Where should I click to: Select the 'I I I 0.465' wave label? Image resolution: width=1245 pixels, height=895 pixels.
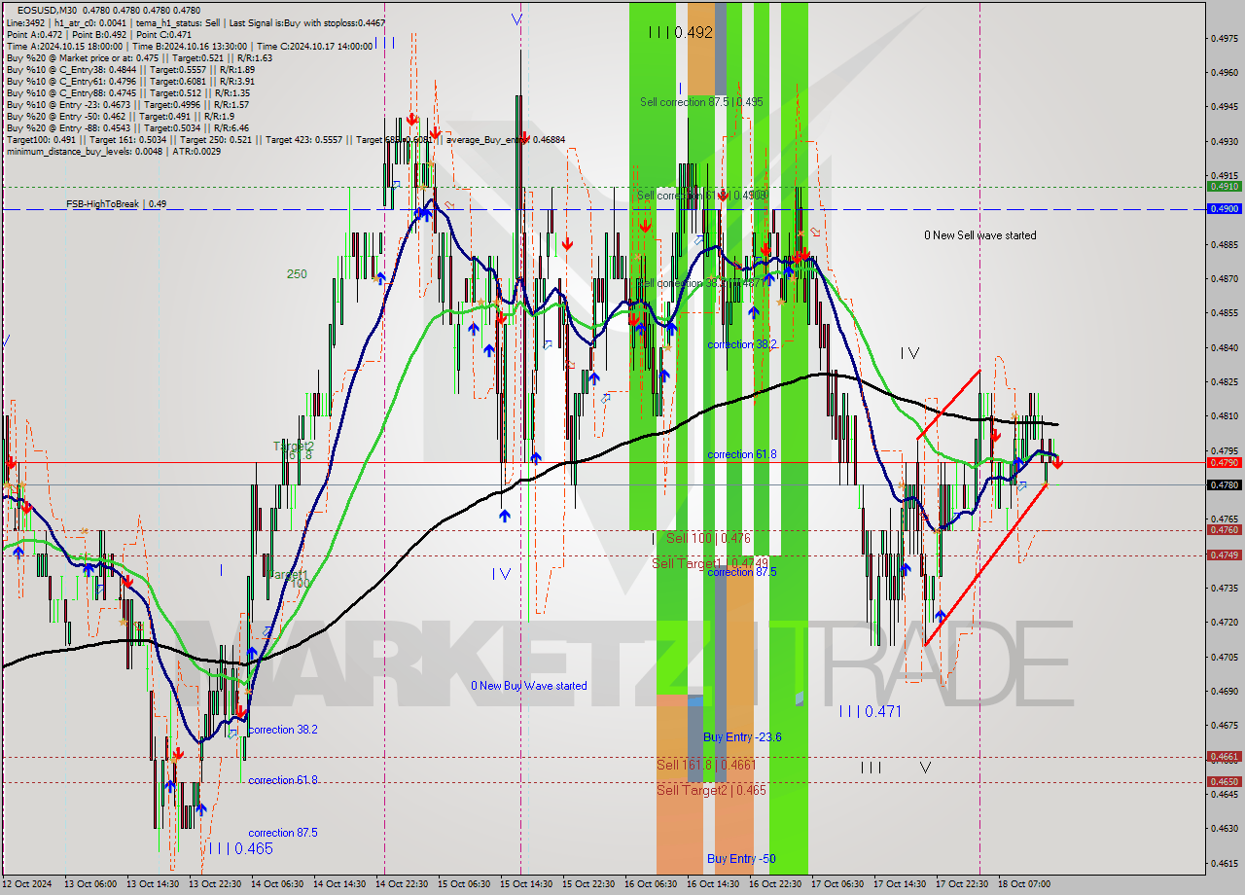(x=240, y=848)
